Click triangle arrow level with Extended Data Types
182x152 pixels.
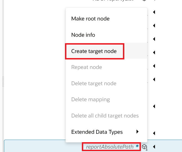click(x=154, y=133)
